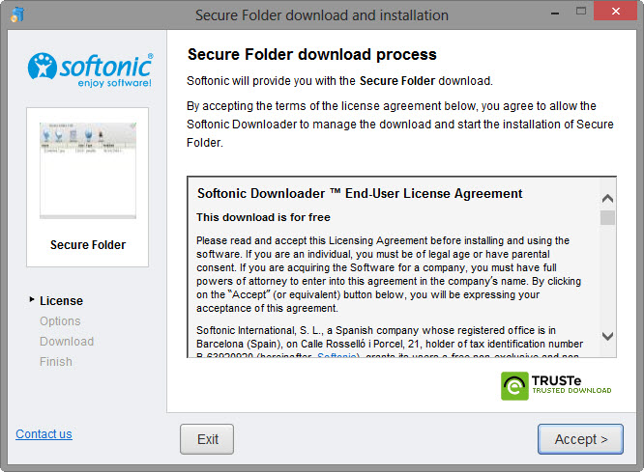Select the License step in sidebar
The image size is (644, 472).
point(61,300)
